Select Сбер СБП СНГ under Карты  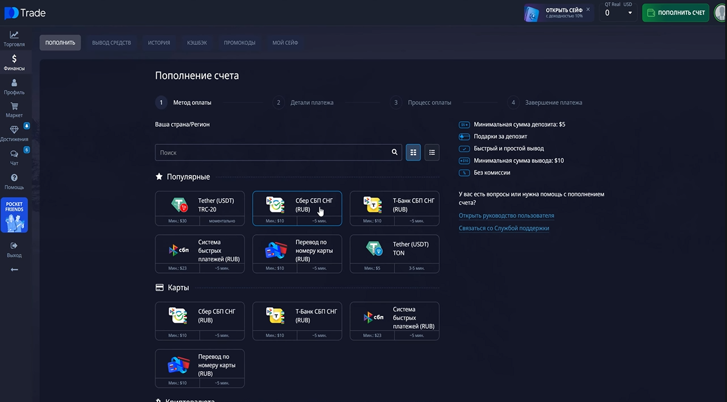pos(200,321)
